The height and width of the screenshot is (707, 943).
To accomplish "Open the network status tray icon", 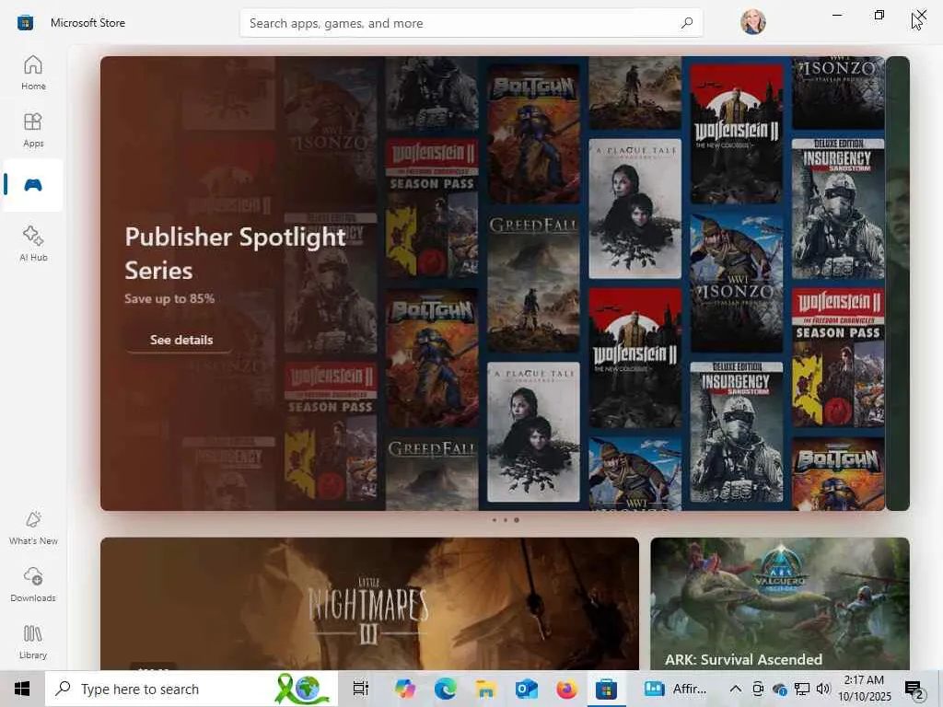I will [x=802, y=689].
